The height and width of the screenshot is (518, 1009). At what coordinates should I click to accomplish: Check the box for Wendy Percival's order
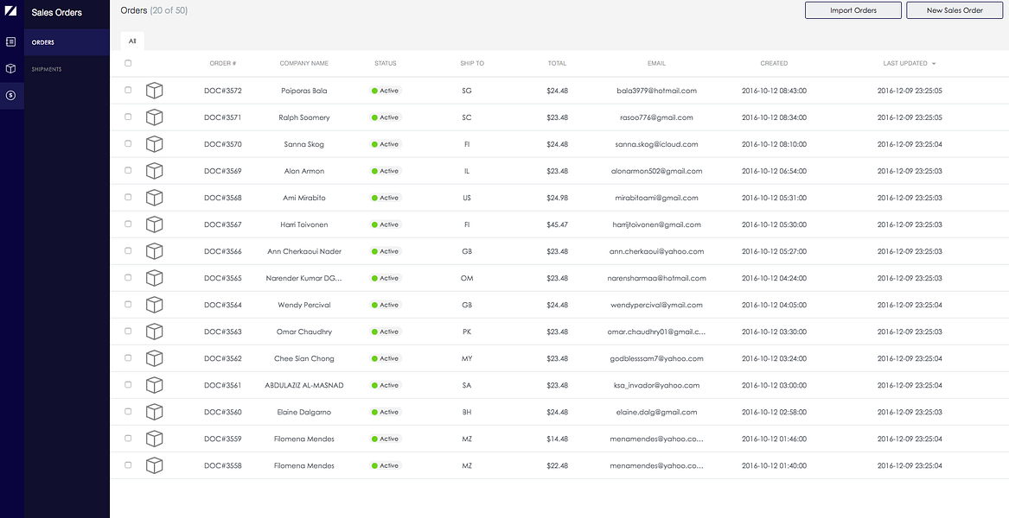(128, 304)
